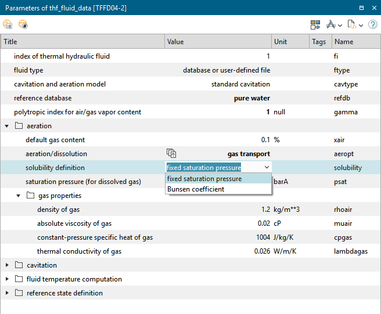Click the document code export icon
Viewport: 381px width, 314px height.
point(352,24)
